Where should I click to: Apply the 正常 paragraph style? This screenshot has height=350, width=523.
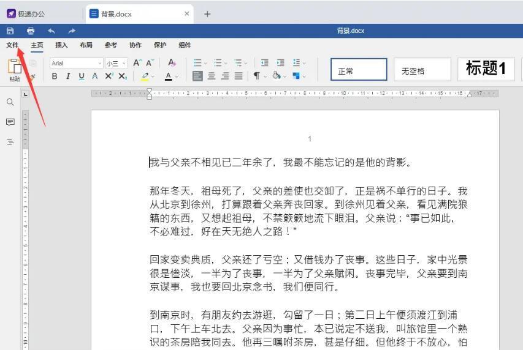tap(359, 70)
